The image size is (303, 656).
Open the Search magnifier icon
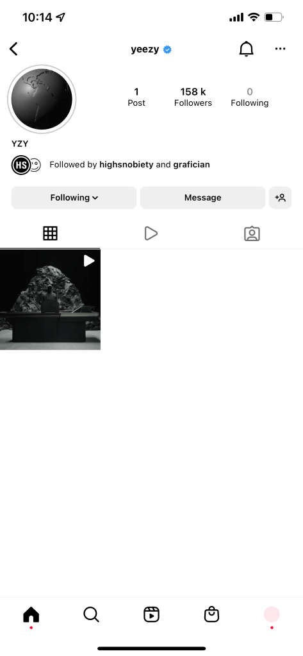click(x=91, y=614)
